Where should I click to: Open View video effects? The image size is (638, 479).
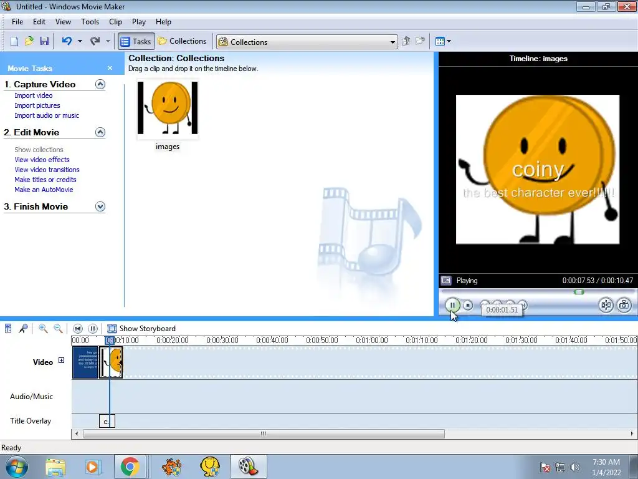[42, 160]
